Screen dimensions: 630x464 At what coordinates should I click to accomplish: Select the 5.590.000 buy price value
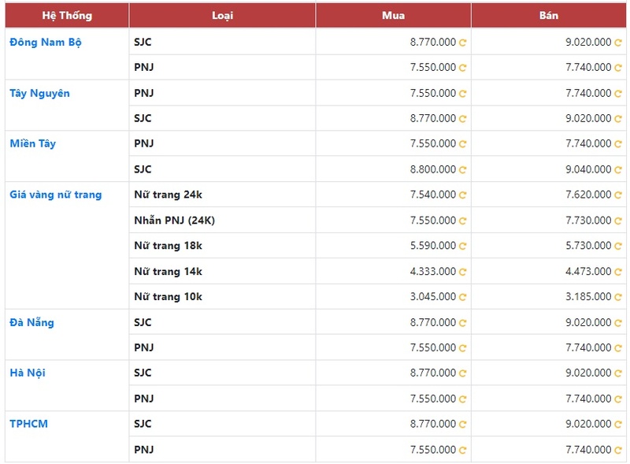pyautogui.click(x=433, y=246)
